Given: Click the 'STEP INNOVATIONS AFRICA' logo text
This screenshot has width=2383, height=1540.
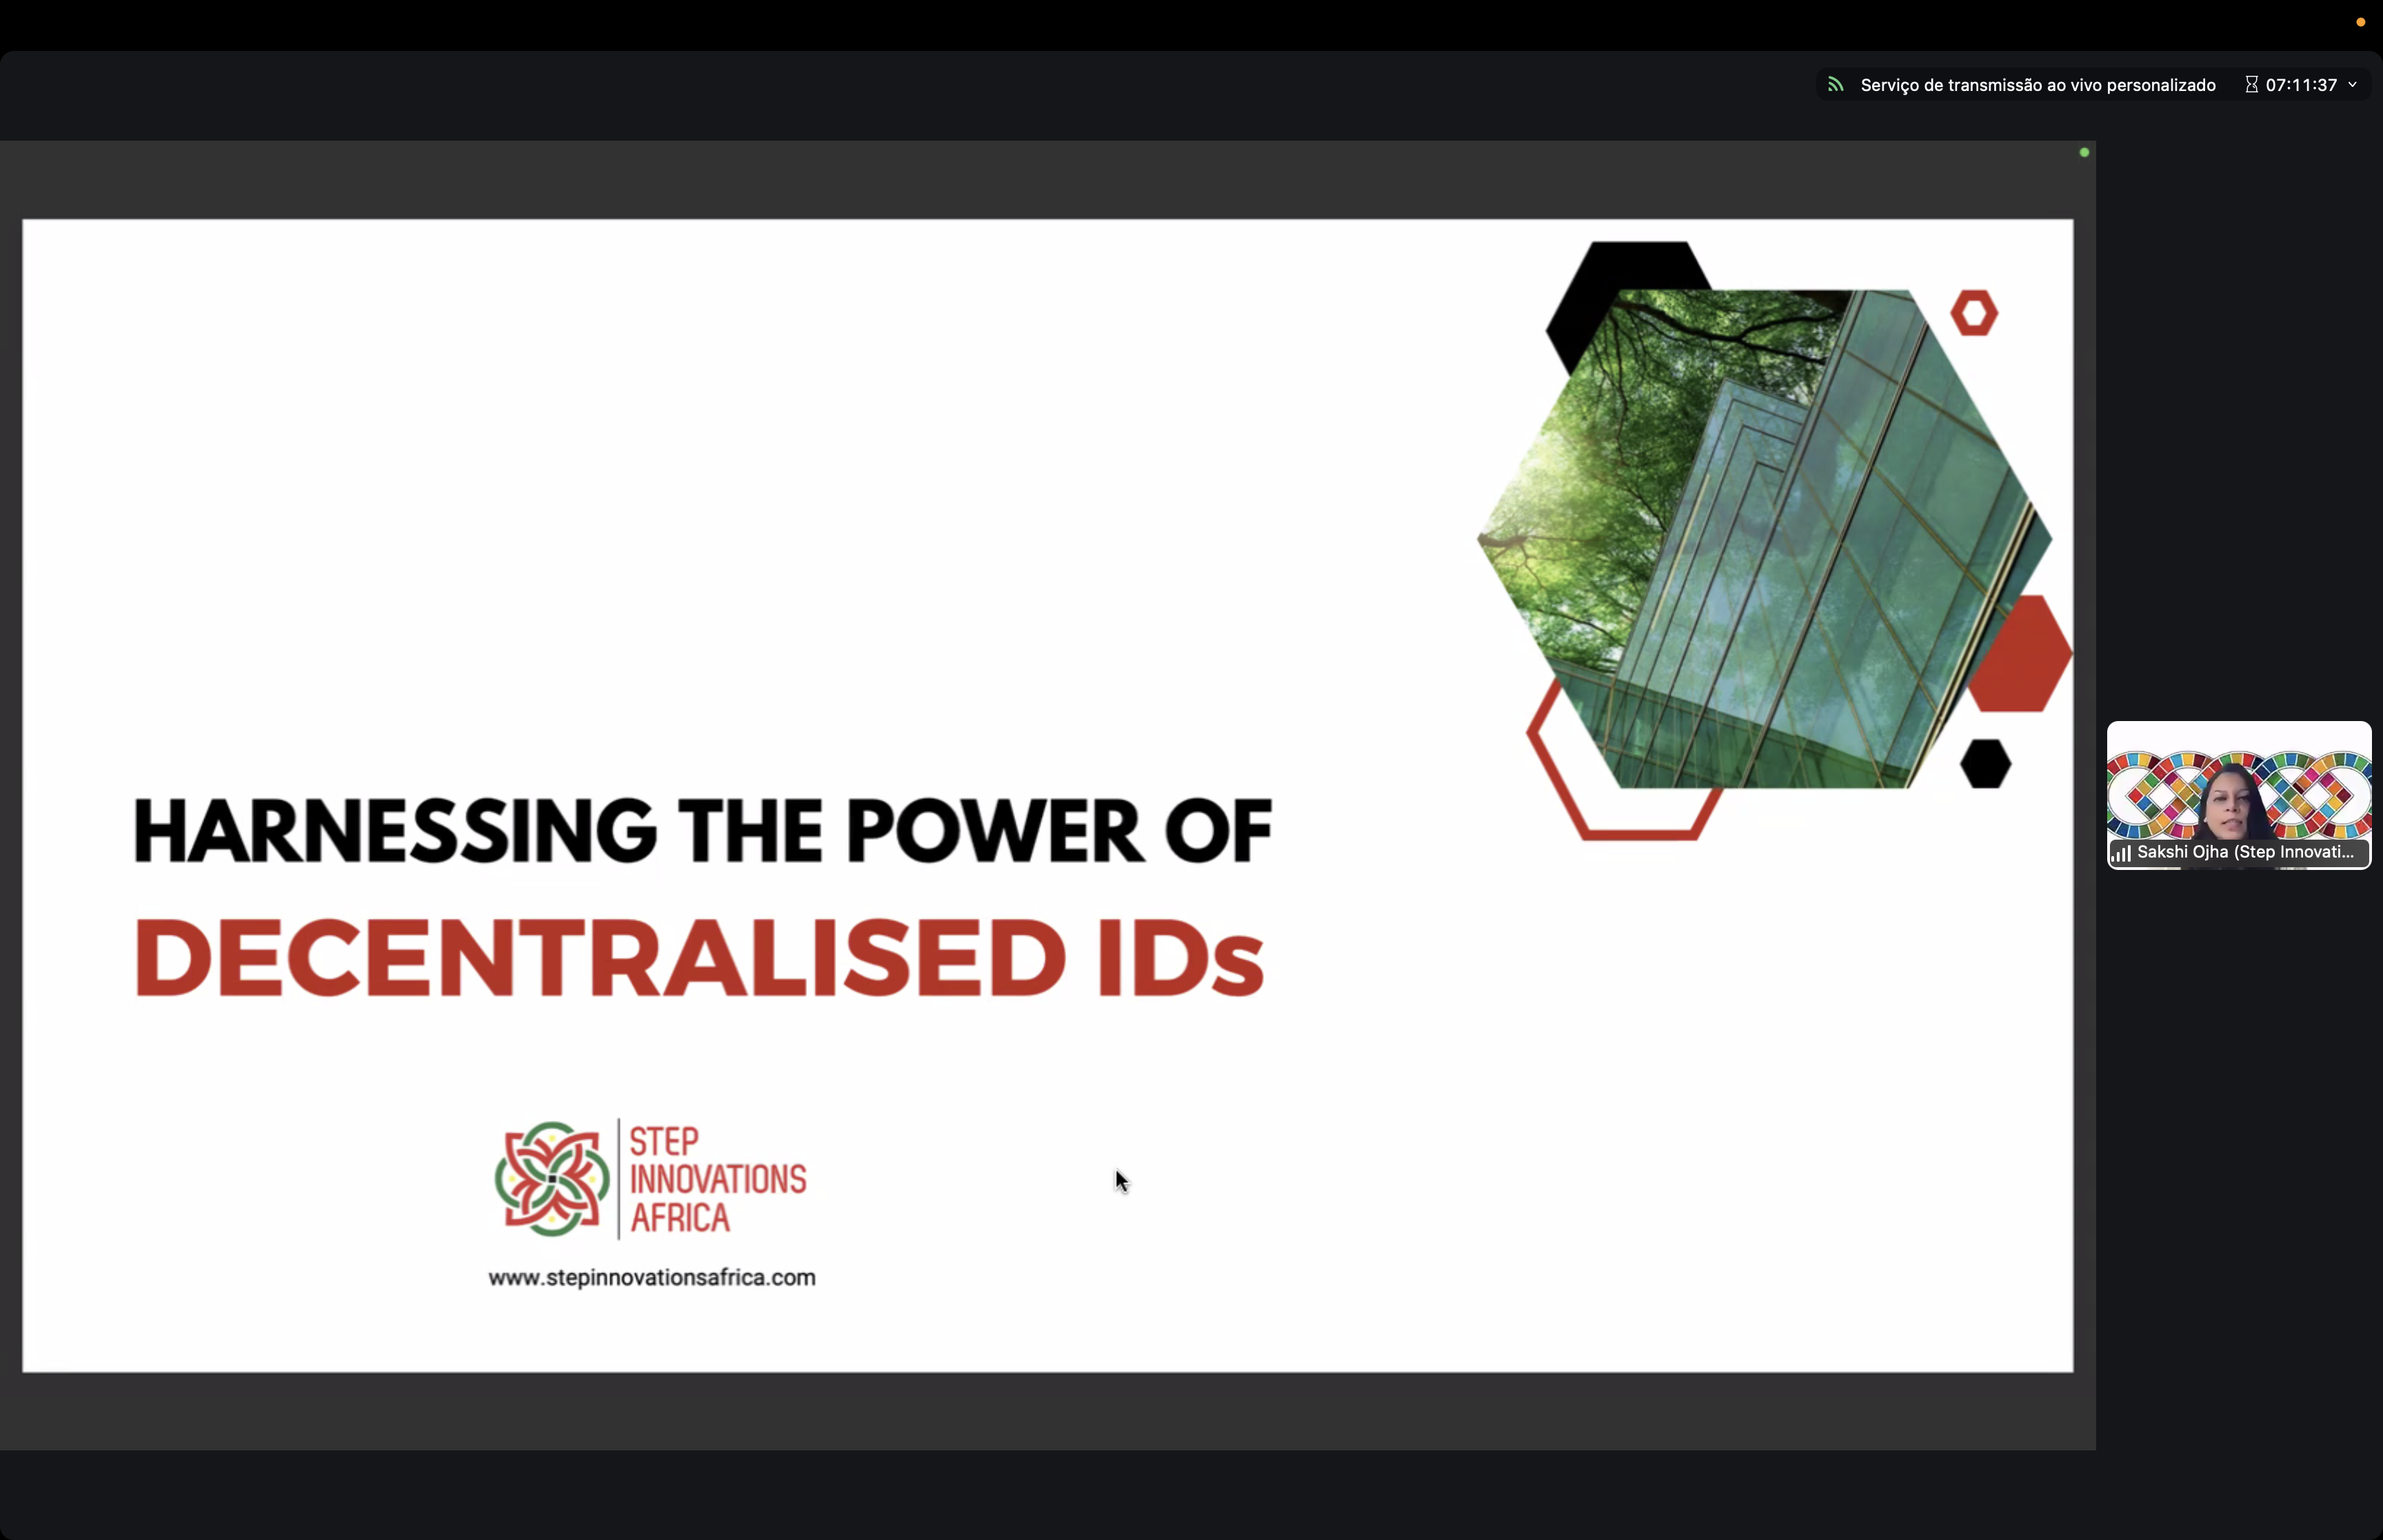Looking at the screenshot, I should point(718,1179).
